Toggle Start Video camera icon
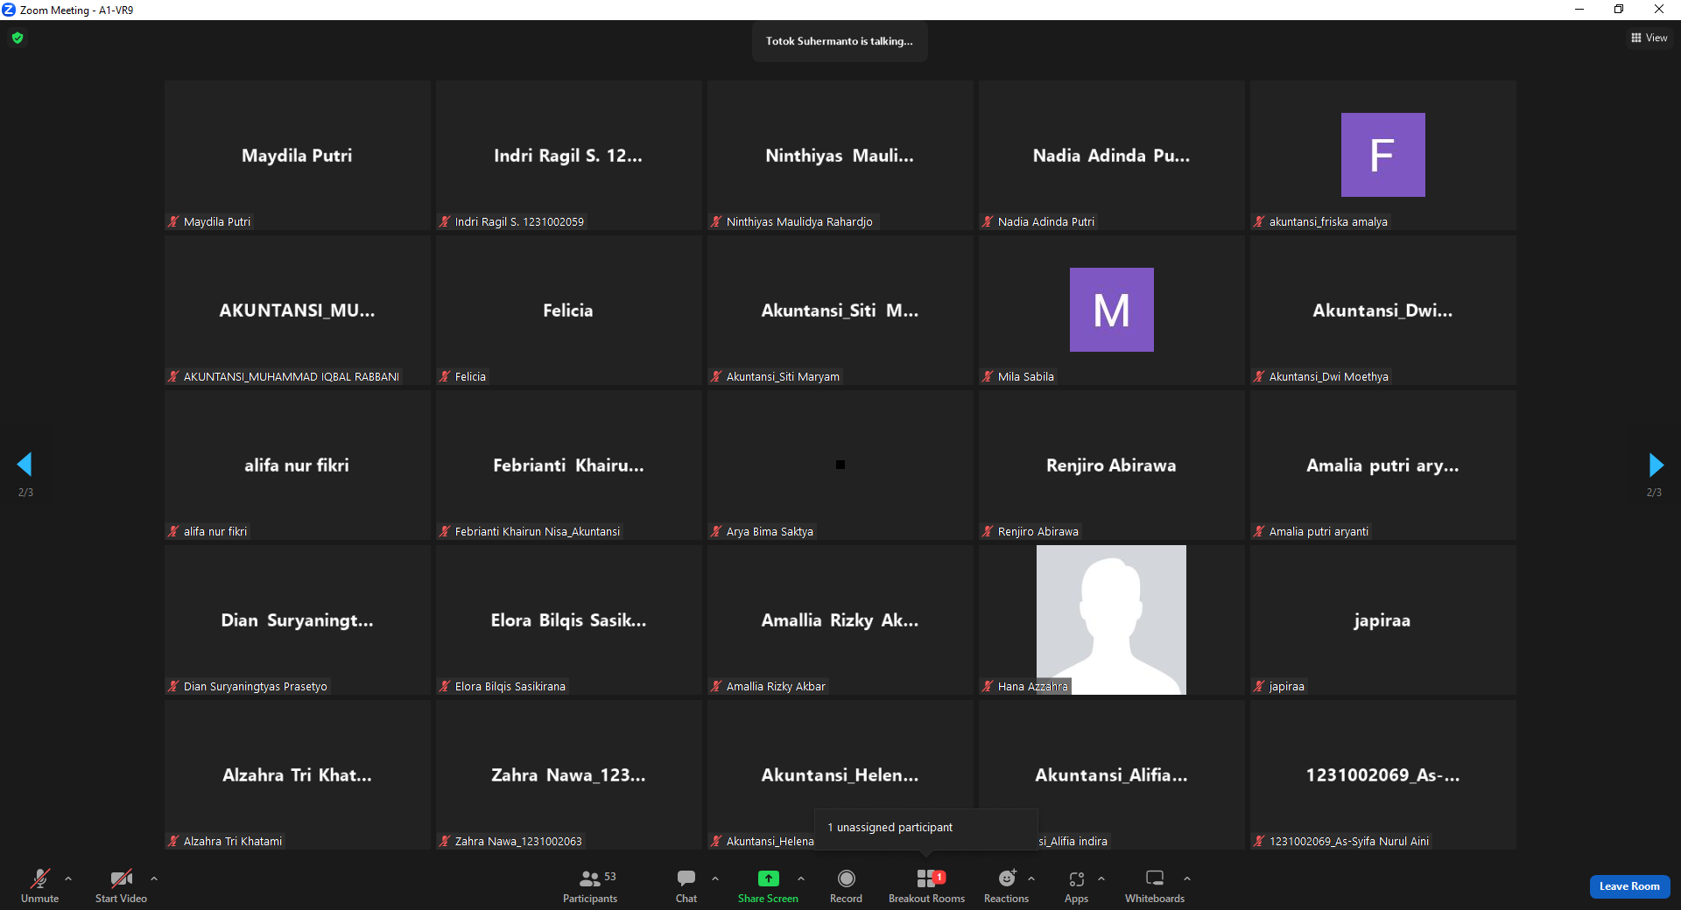1681x910 pixels. pos(121,878)
